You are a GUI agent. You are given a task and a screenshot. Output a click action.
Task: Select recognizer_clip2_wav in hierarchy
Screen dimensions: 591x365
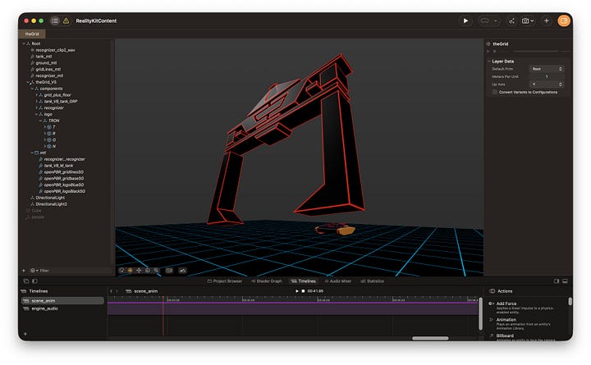point(55,50)
